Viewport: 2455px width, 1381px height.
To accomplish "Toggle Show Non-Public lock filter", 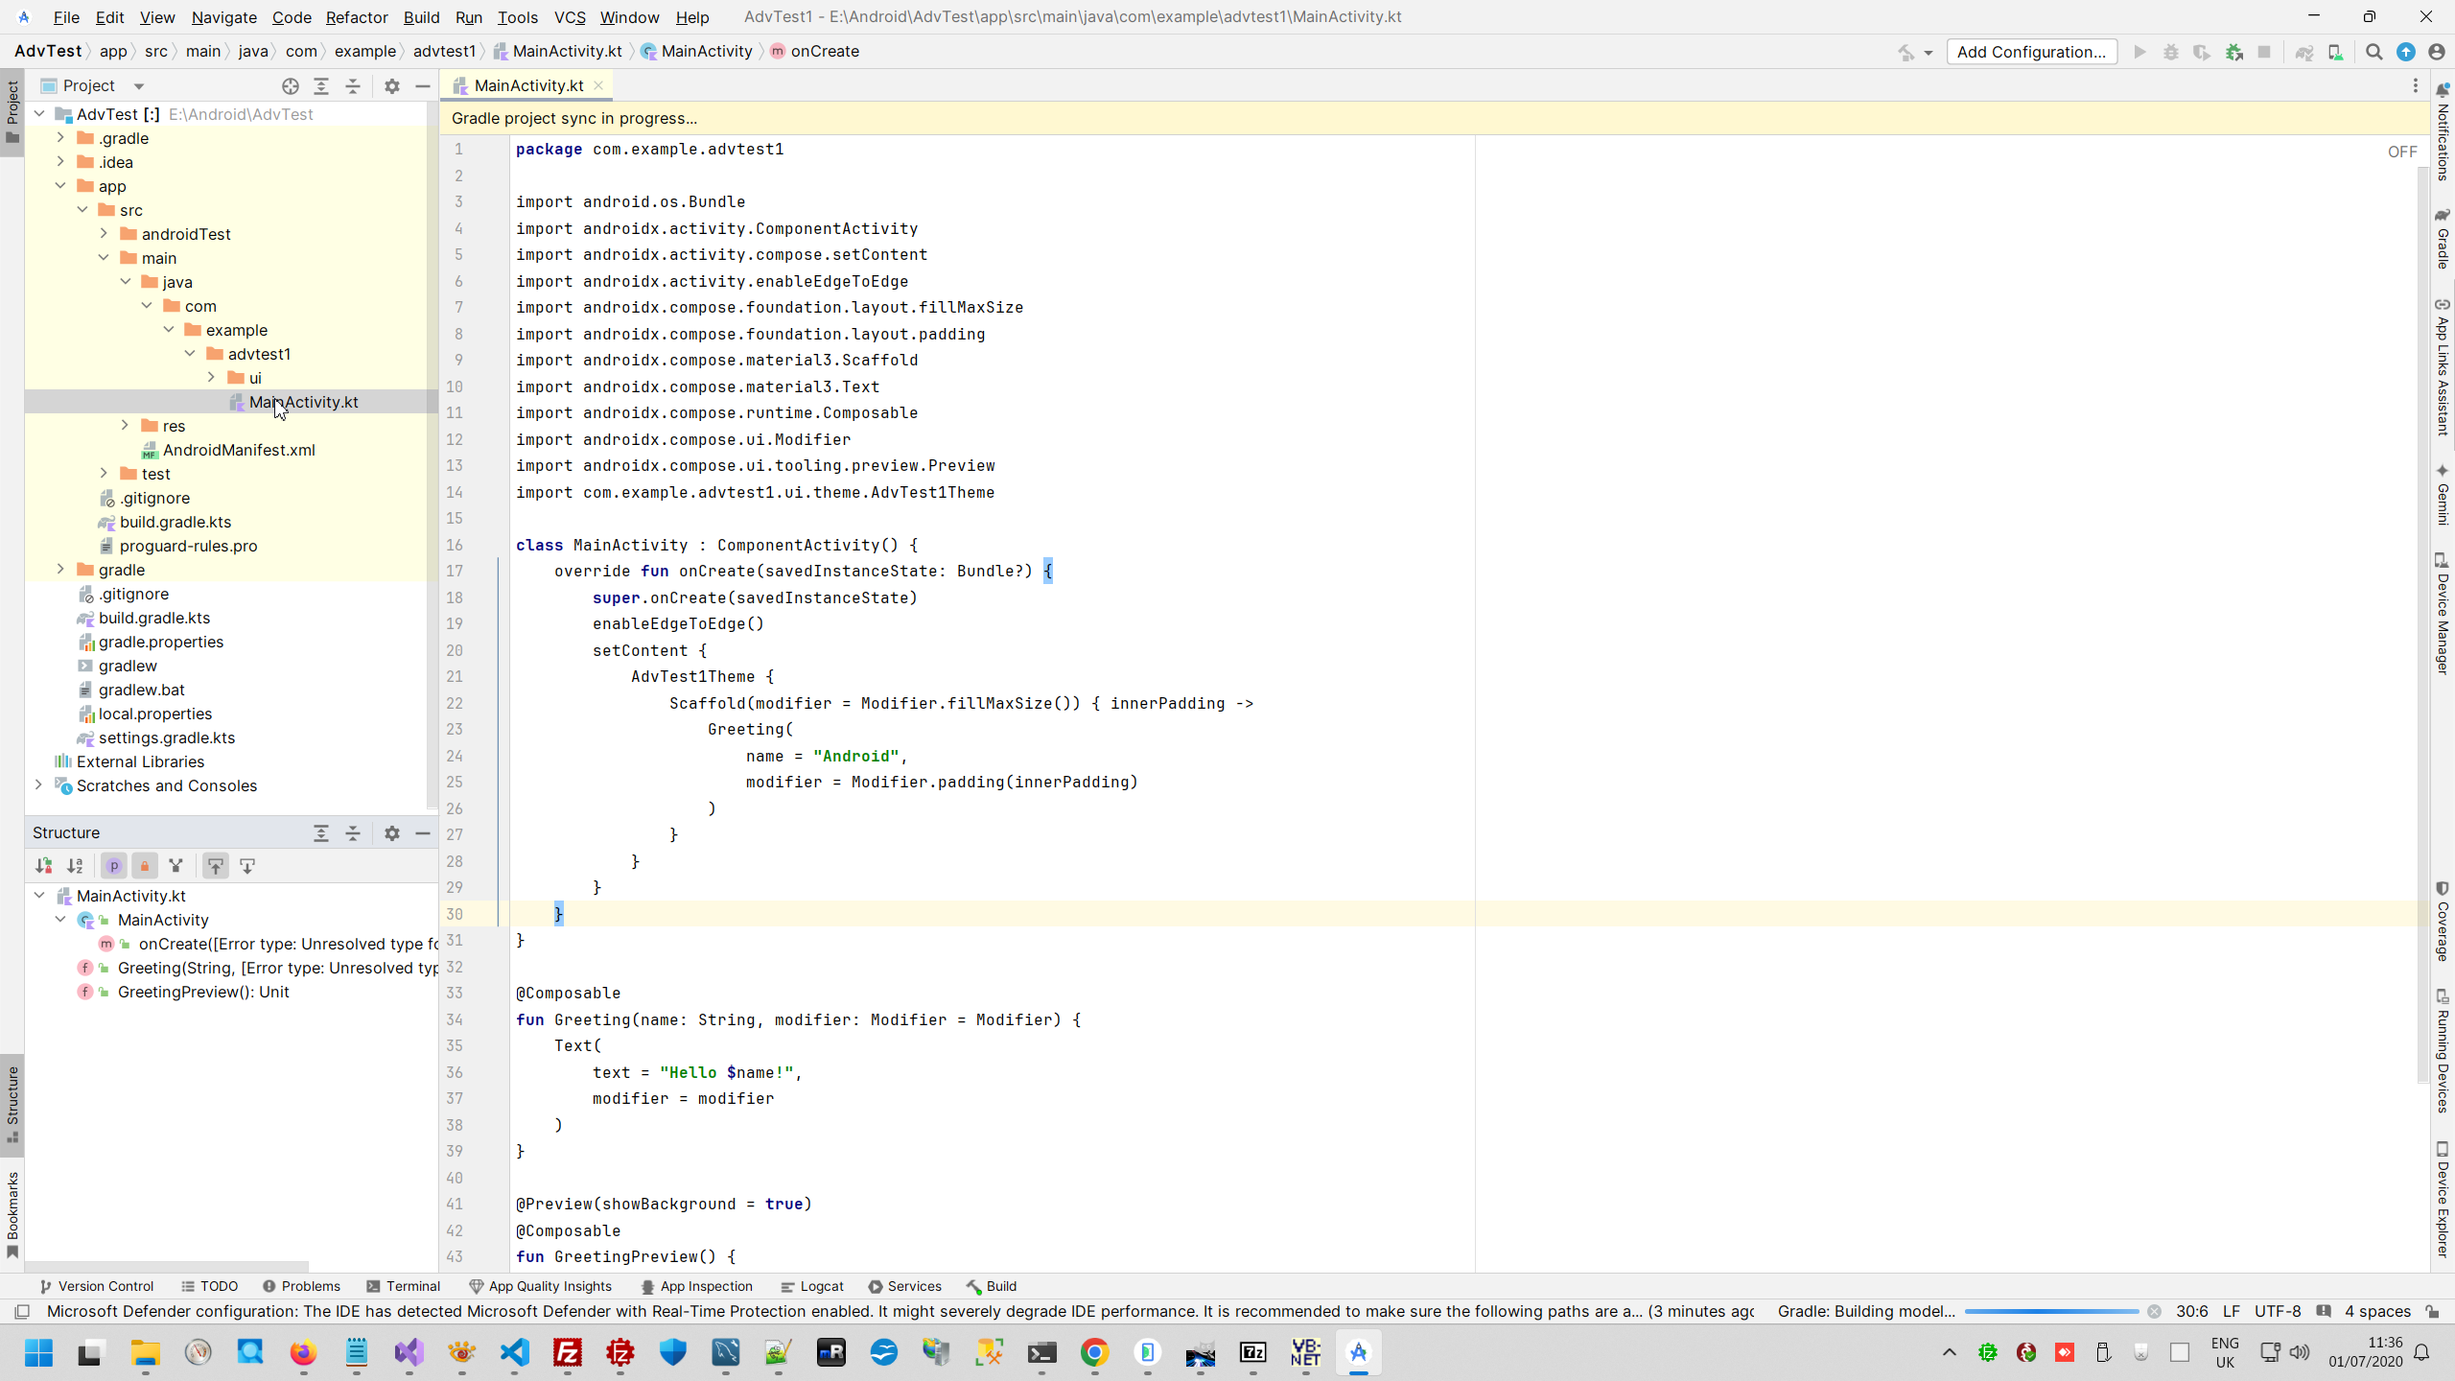I will click(145, 866).
